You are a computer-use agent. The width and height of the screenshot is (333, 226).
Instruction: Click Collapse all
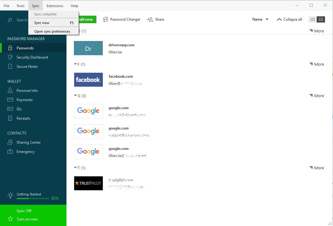pyautogui.click(x=289, y=19)
